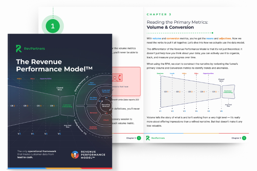Viewport: 257px width, 171px height.
Task: Click the Churn wheel segment
Action: click(x=106, y=120)
